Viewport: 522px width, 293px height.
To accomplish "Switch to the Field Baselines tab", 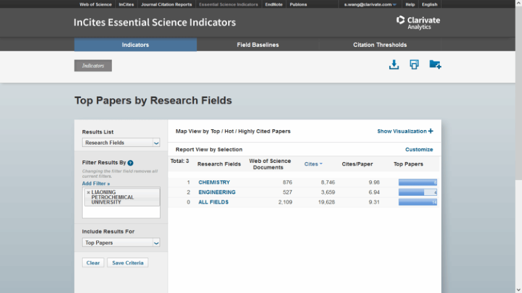I will coord(258,45).
